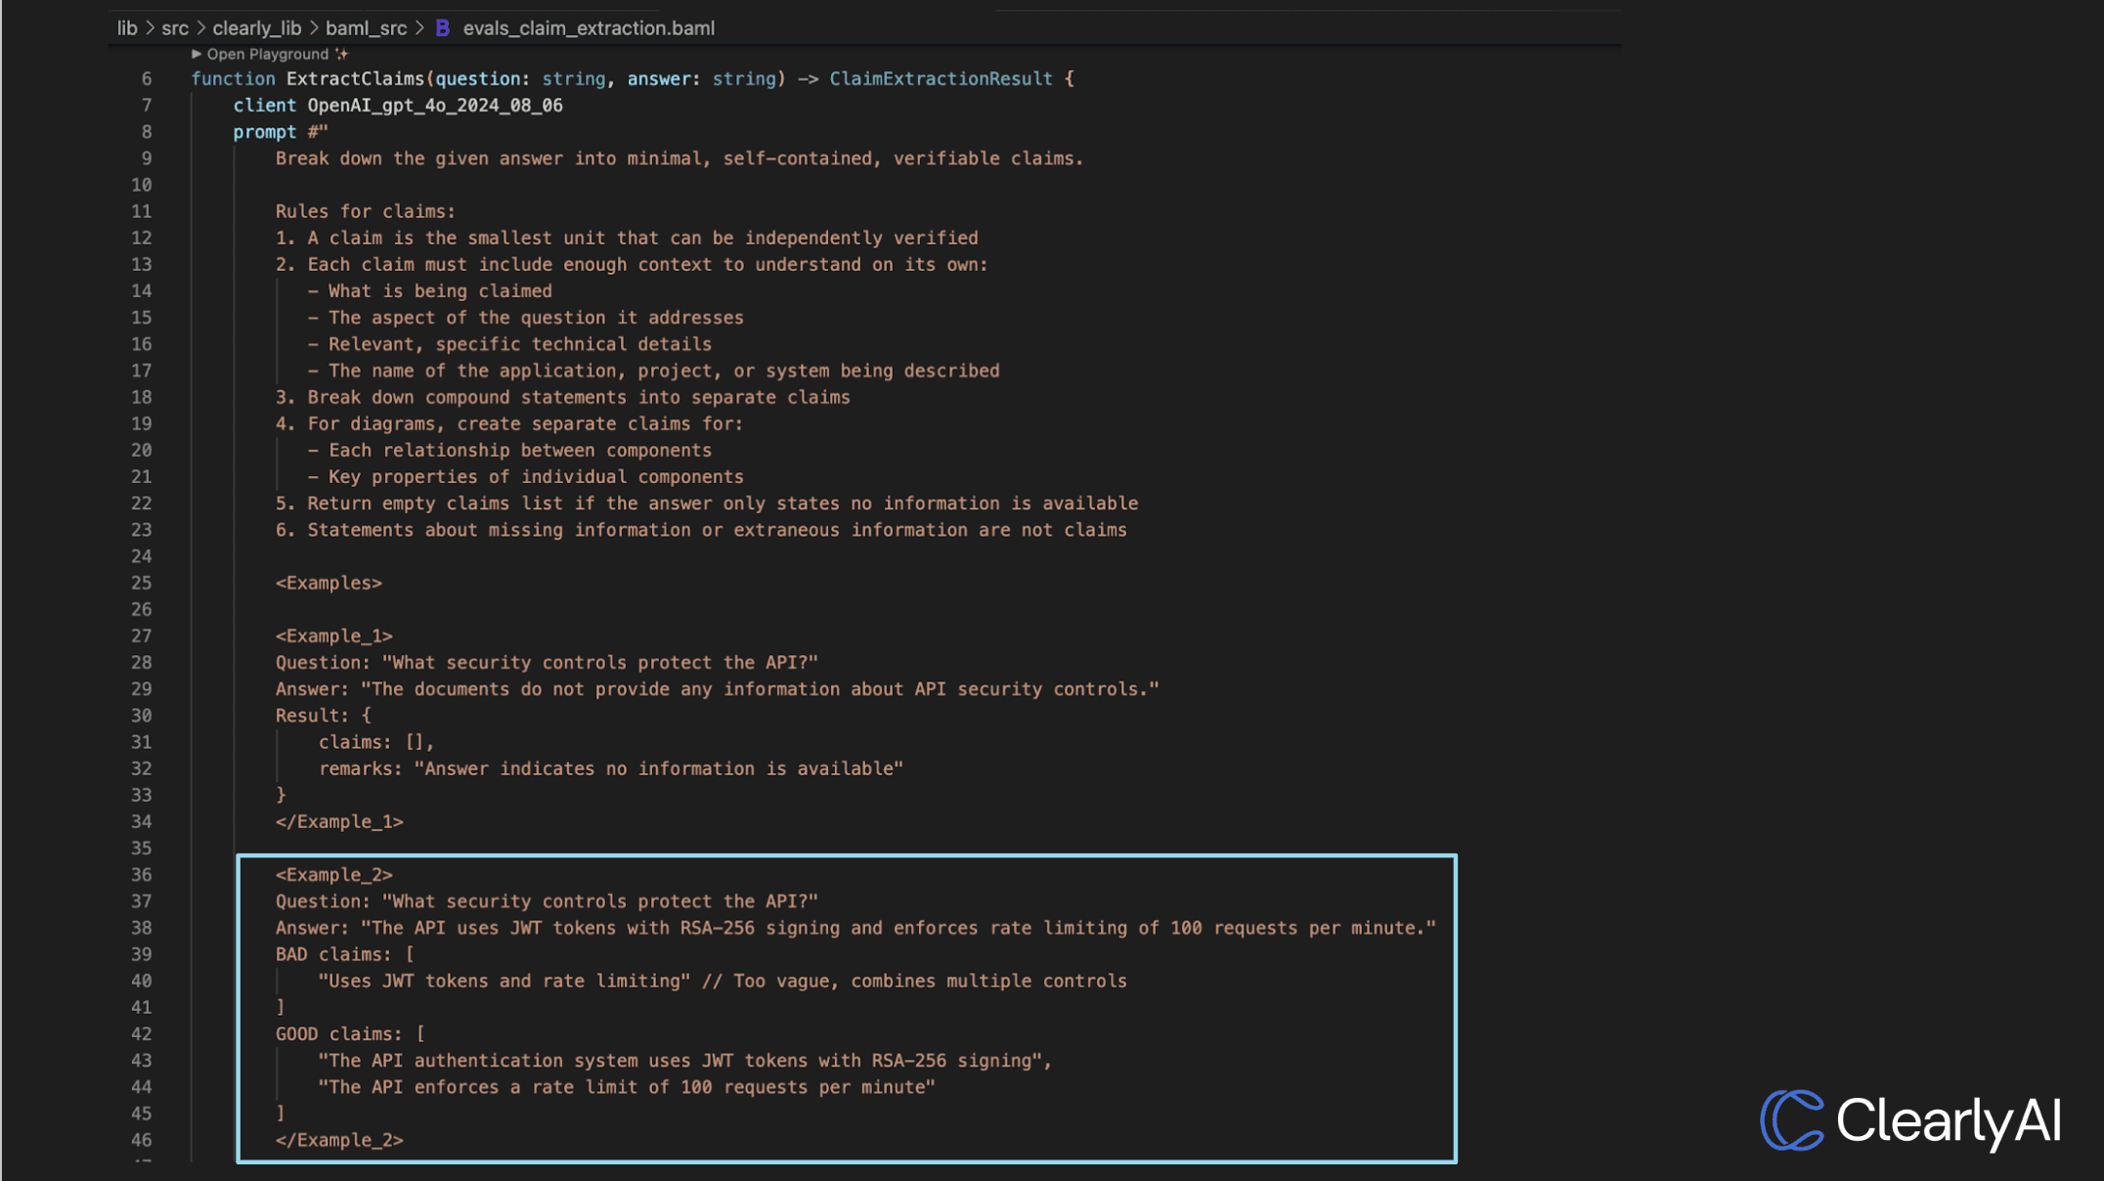Click the opening <Example_2> tag
Screen dimensions: 2104x1181
tap(333, 875)
